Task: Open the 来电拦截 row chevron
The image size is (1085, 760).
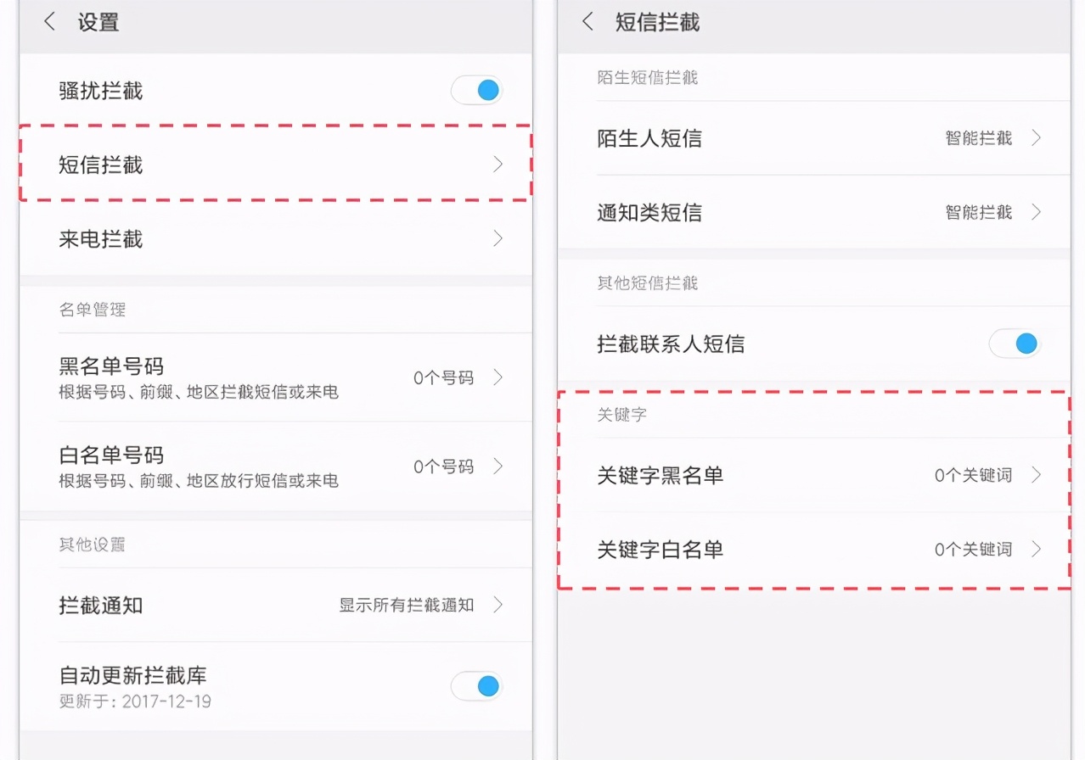Action: tap(498, 238)
